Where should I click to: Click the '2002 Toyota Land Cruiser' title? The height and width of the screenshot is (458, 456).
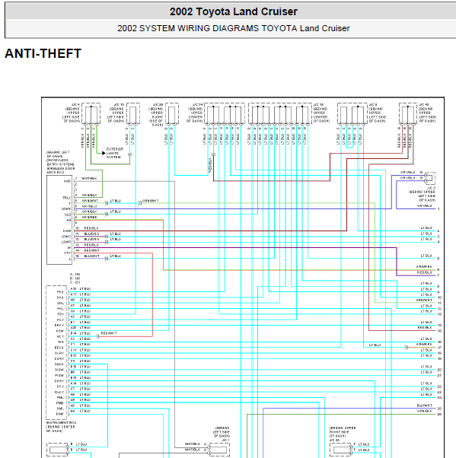pos(233,12)
